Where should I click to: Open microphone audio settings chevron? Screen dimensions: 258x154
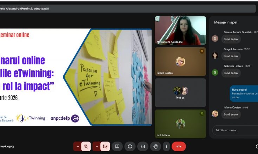78,146
